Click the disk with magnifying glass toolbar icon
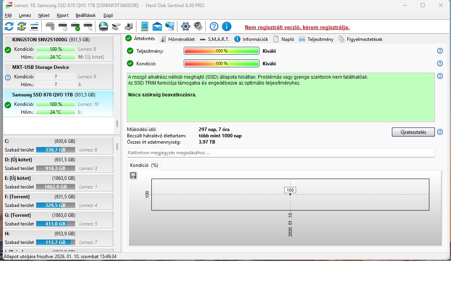This screenshot has width=451, height=290. coord(88,27)
